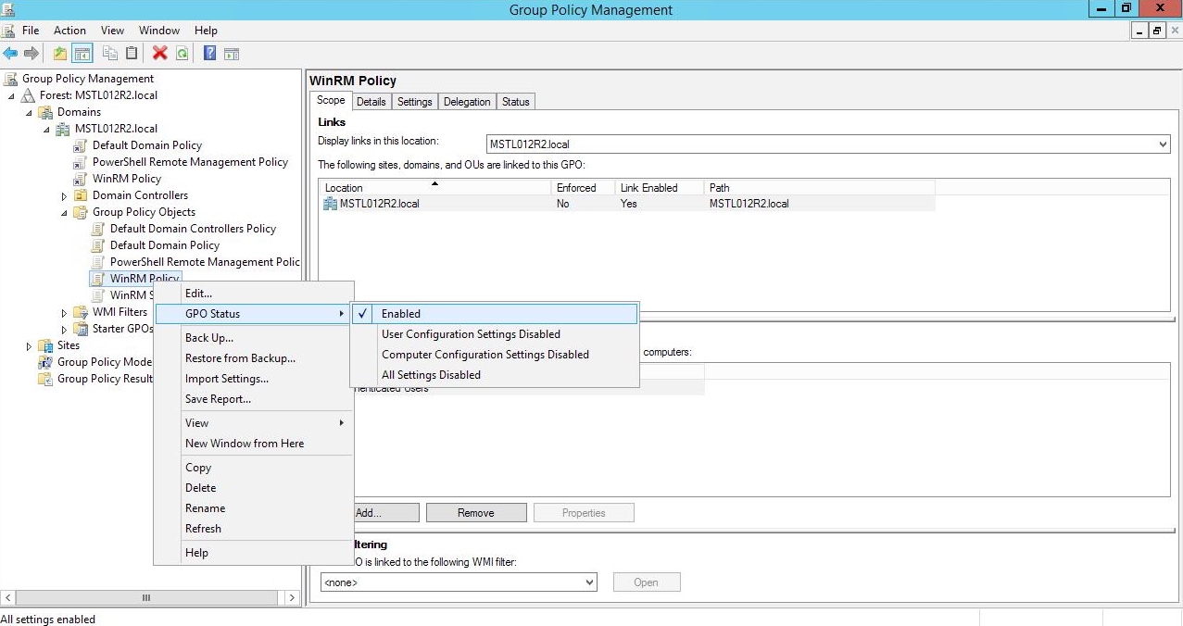Click the Forest node icon in the tree

[29, 95]
